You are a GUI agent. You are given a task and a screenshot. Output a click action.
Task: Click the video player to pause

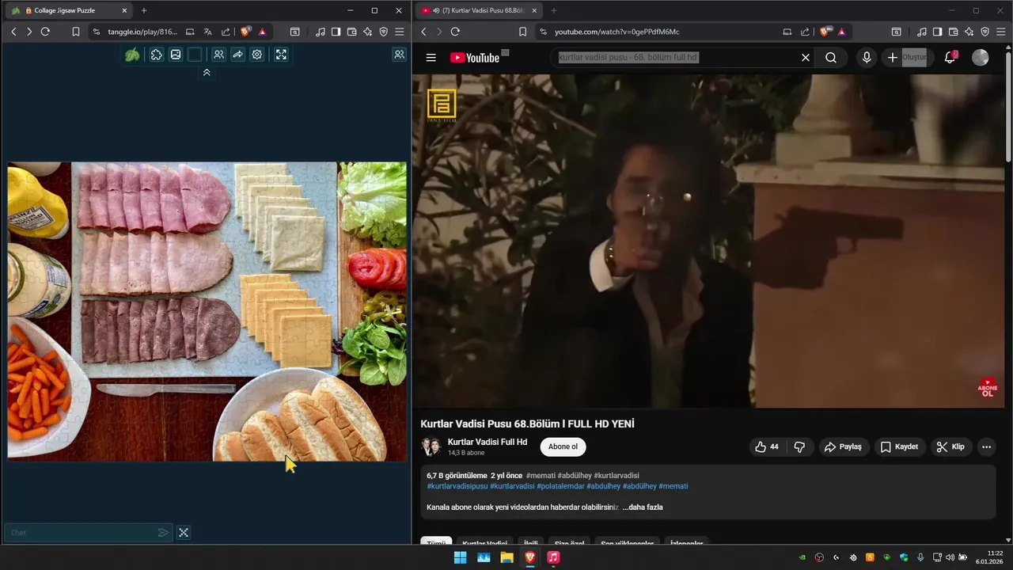pyautogui.click(x=708, y=241)
